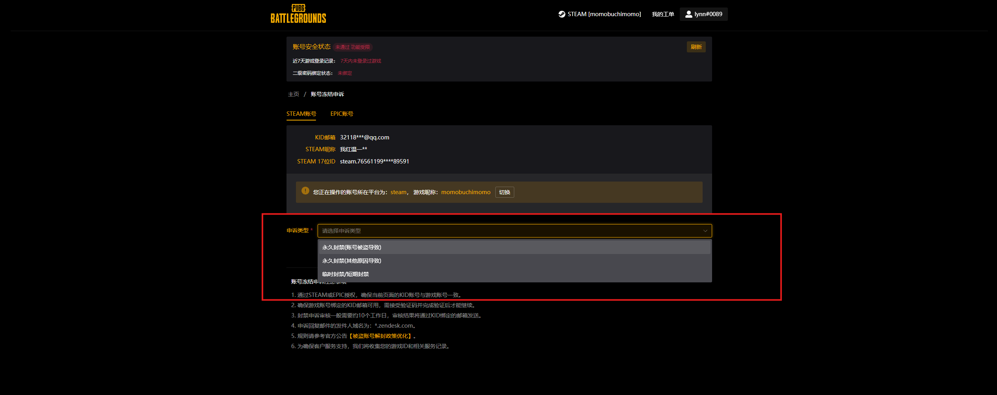Switch to the STEAM账号 tab
The width and height of the screenshot is (997, 395).
301,114
